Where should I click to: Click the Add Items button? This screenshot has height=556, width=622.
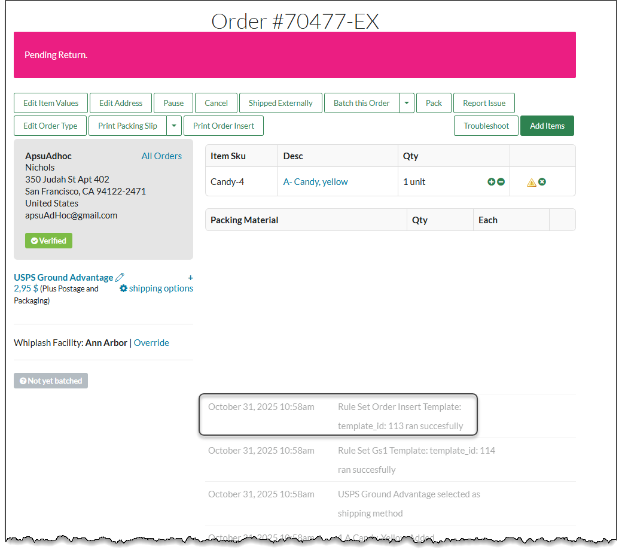point(547,126)
